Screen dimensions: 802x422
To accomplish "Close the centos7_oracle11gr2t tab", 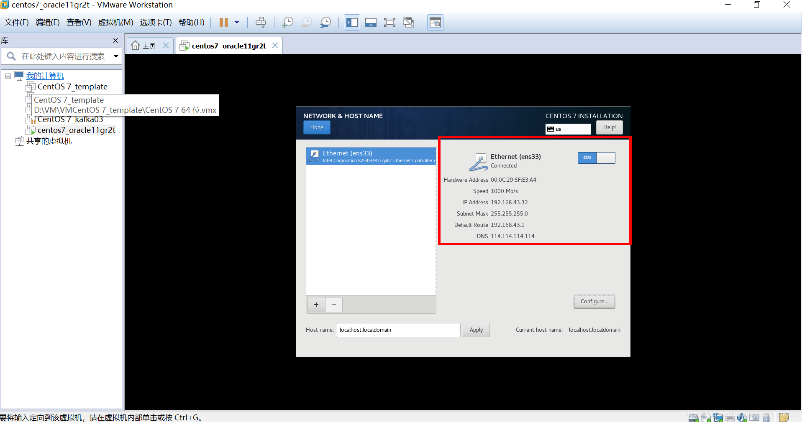I will (x=275, y=46).
